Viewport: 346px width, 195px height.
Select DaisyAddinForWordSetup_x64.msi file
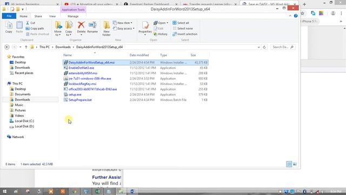136,63
